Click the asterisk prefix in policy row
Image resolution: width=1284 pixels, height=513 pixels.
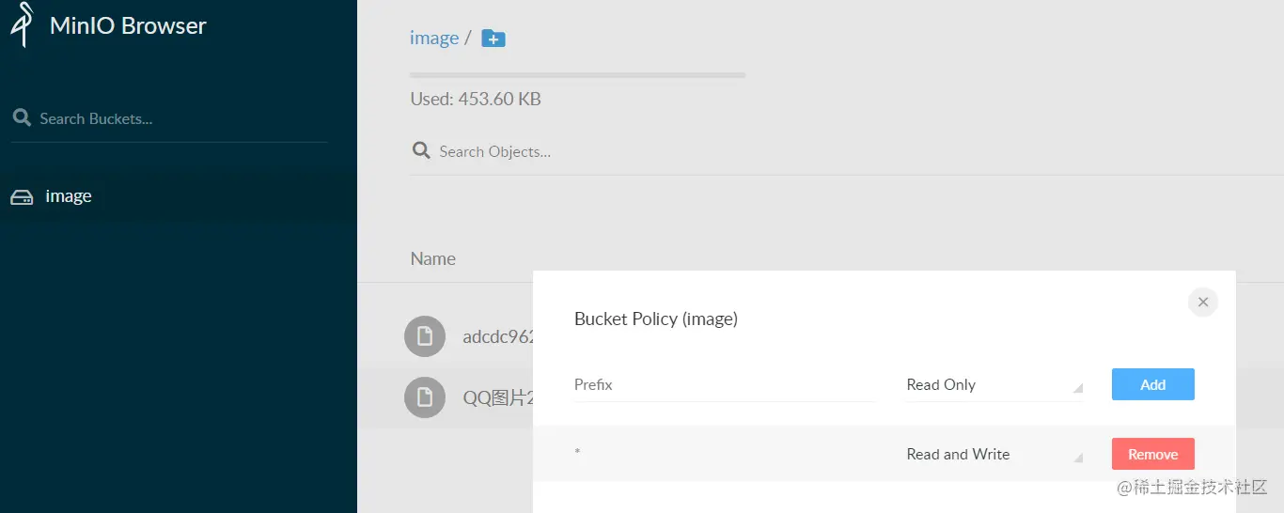click(x=577, y=454)
